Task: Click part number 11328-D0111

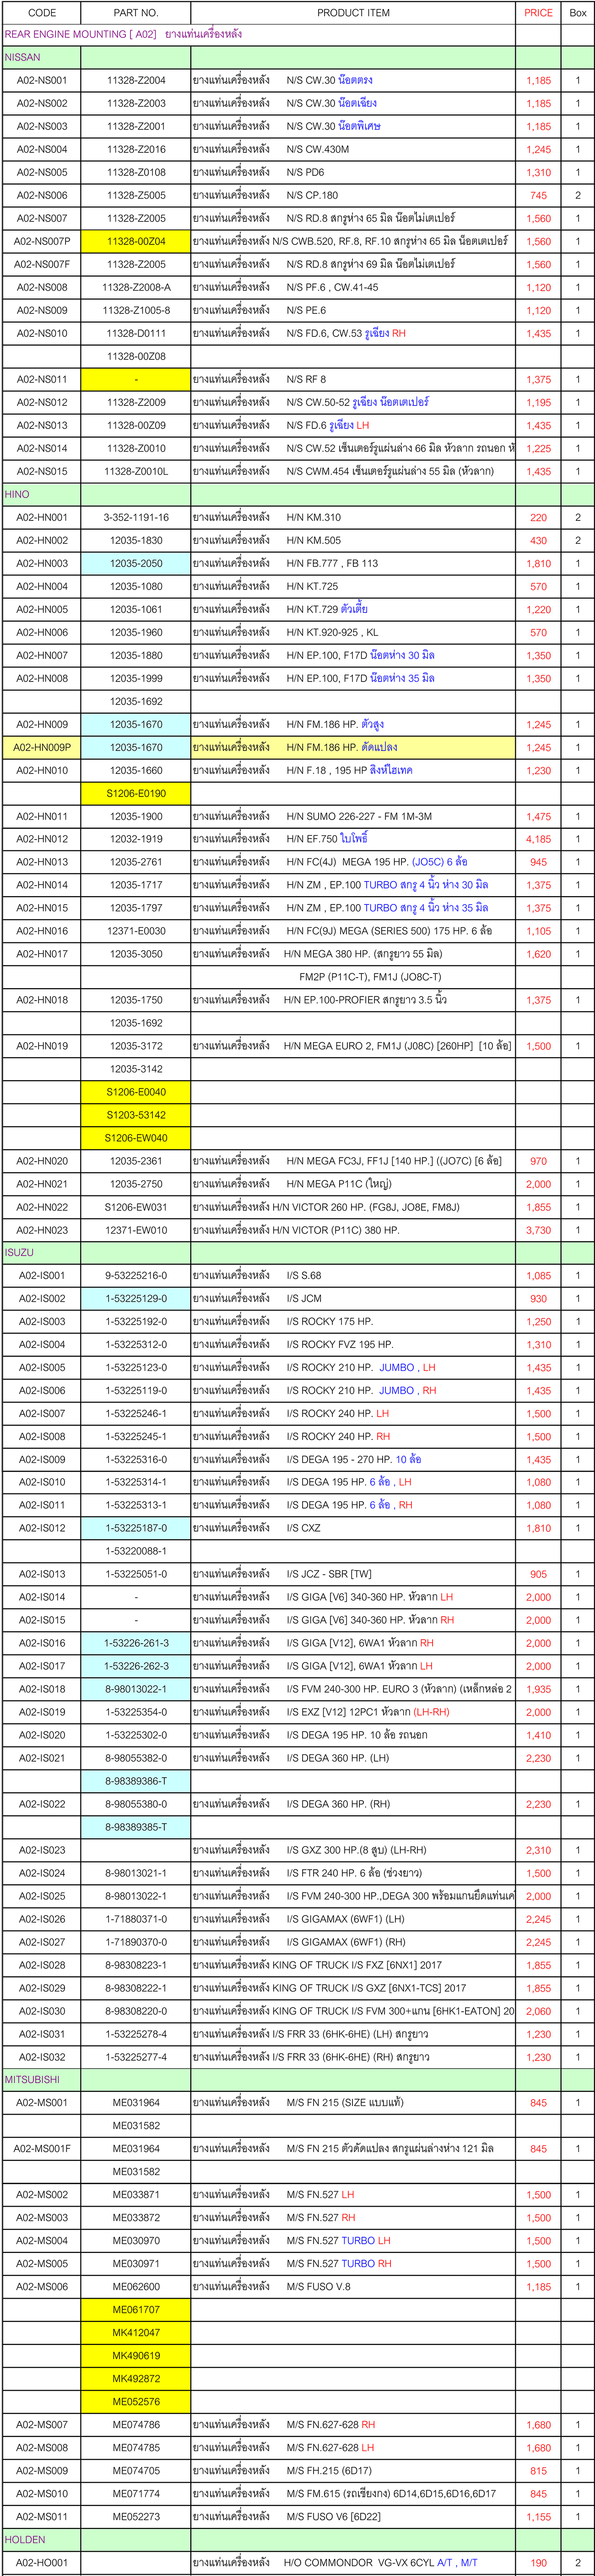Action: 136,333
